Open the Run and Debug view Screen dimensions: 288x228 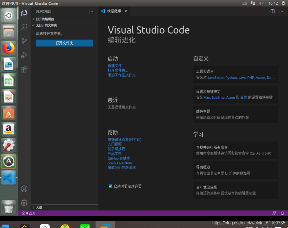(24, 55)
